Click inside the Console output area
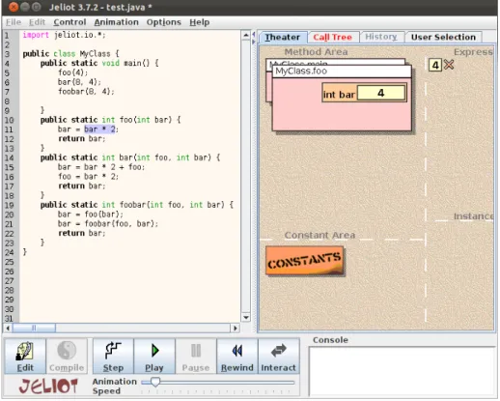Image resolution: width=500 pixels, height=401 pixels. (403, 371)
